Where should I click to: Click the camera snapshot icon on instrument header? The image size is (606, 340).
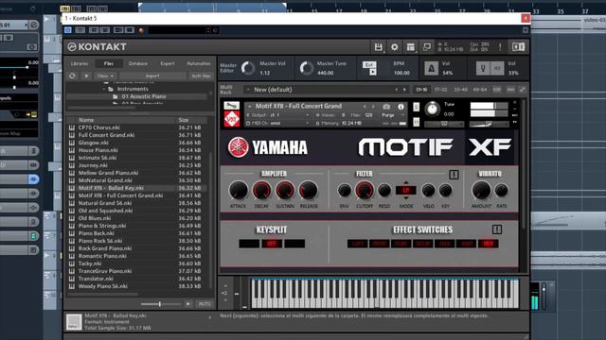(x=386, y=107)
